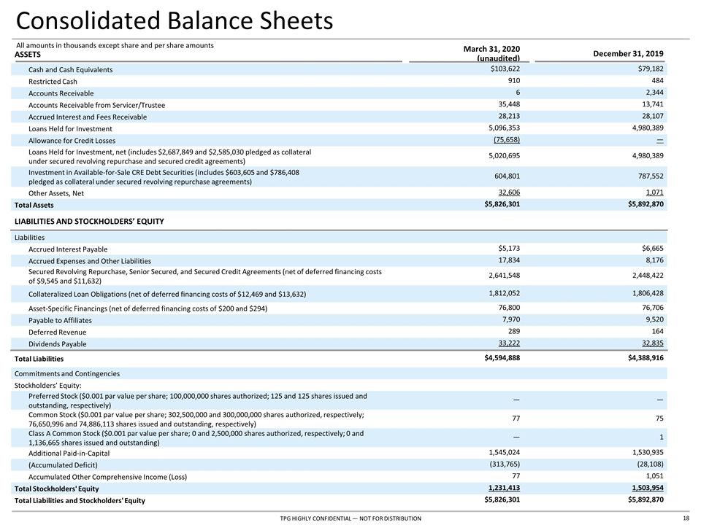Click the "Allowance for Credit Losses" label

click(72, 141)
